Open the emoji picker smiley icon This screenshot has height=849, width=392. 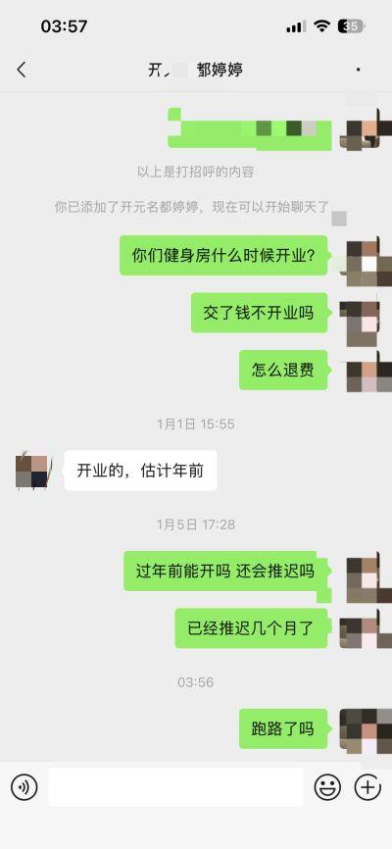[327, 786]
